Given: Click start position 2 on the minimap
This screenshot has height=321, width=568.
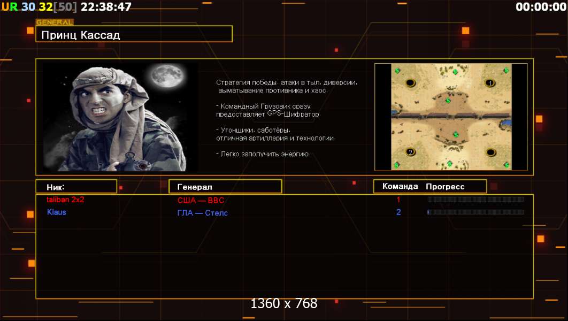Looking at the screenshot, I should point(410,152).
